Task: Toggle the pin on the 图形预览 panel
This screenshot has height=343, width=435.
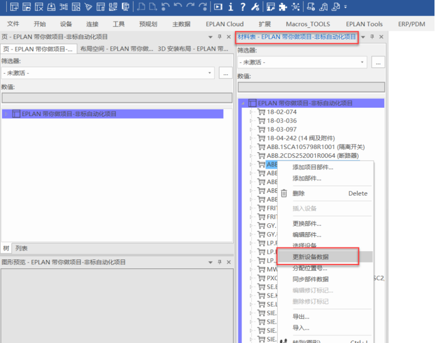Action: [x=220, y=262]
